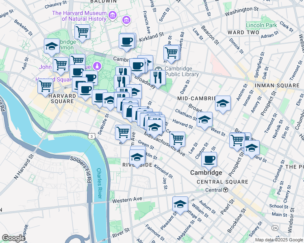This screenshot has height=243, width=304.
Task: Select the N Harvard St label
Action: click(24, 166)
